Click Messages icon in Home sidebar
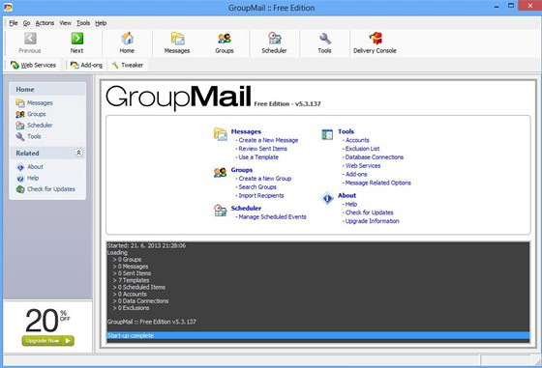The width and height of the screenshot is (542, 368). point(20,103)
